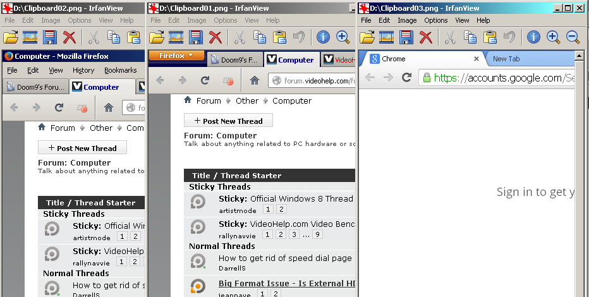Paste clipboard icon in Clipboard01 toolbar
This screenshot has width=589, height=297.
(279, 37)
